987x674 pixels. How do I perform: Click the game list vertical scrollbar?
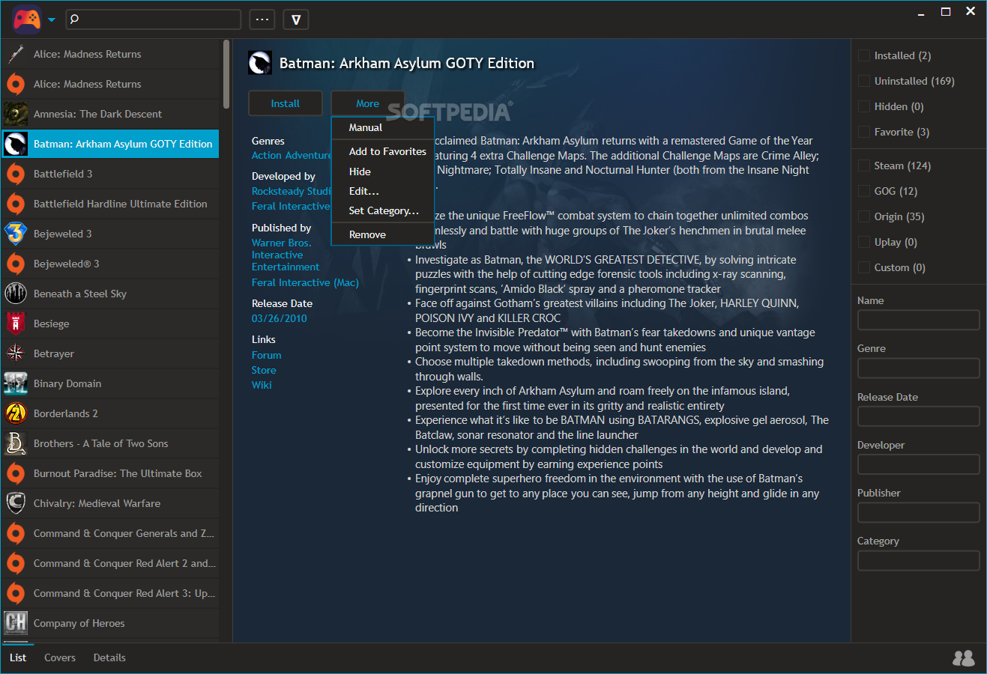pos(226,73)
